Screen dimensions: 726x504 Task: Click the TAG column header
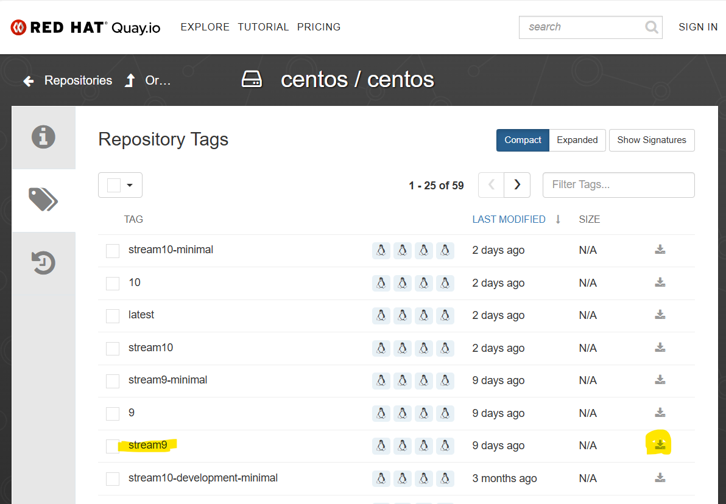133,219
